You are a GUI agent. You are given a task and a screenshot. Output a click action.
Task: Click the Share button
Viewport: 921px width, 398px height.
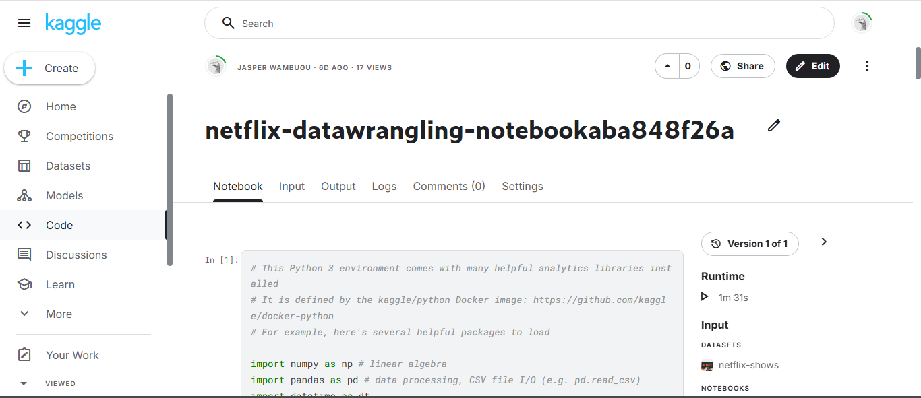pyautogui.click(x=742, y=66)
